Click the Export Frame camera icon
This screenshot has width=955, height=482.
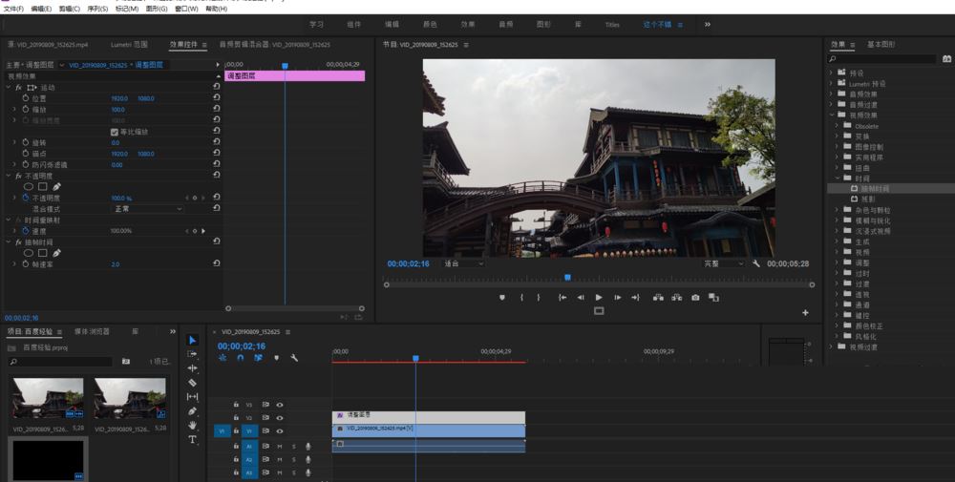point(695,298)
